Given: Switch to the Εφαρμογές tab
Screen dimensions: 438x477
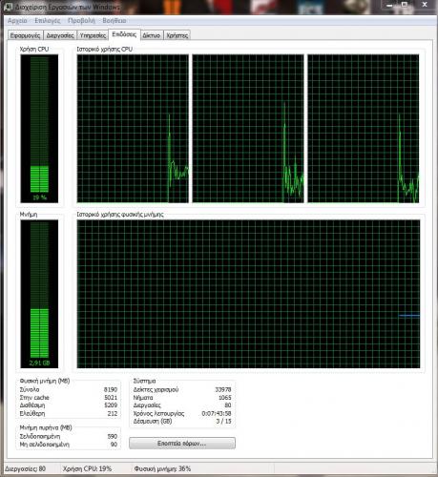Looking at the screenshot, I should pyautogui.click(x=26, y=35).
